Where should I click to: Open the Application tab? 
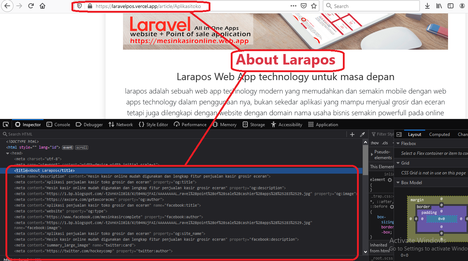pos(323,124)
